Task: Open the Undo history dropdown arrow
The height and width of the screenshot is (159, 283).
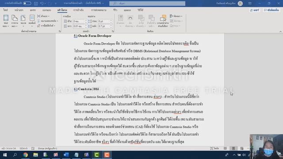Action: click(x=45, y=4)
